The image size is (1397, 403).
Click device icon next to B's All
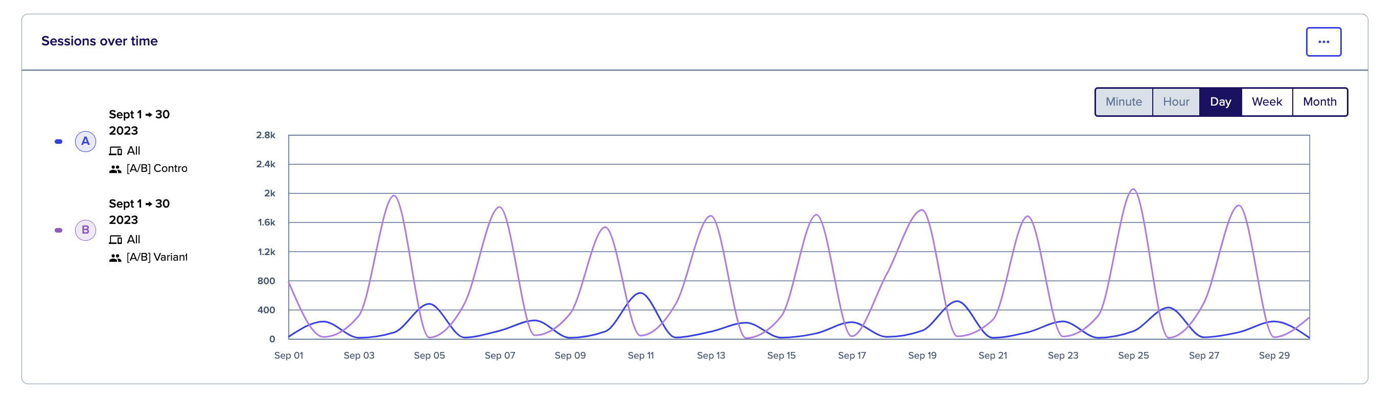point(115,240)
